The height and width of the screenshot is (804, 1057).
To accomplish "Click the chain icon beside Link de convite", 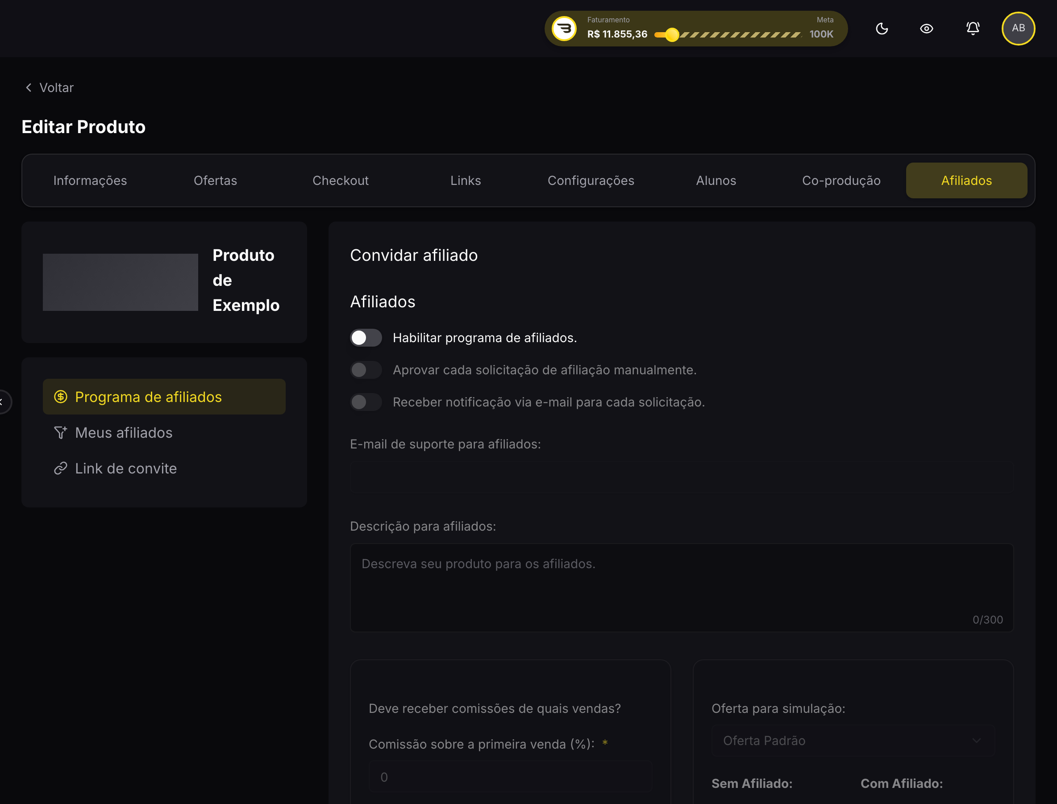I will tap(61, 468).
